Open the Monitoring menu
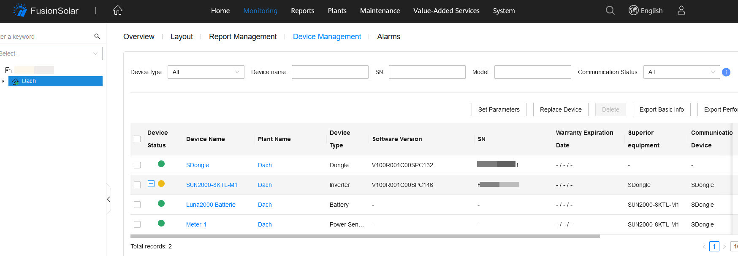This screenshot has height=256, width=738. point(260,11)
